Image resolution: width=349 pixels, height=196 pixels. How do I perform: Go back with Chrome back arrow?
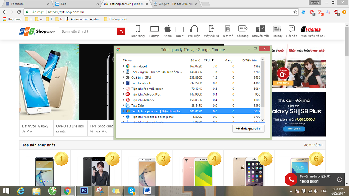(5, 12)
